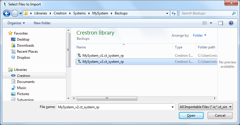
Task: Open the File name dropdown arrow
Action: 172,107
